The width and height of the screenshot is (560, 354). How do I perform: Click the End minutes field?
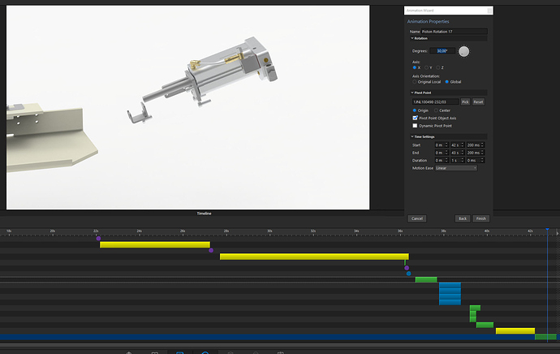coord(442,153)
